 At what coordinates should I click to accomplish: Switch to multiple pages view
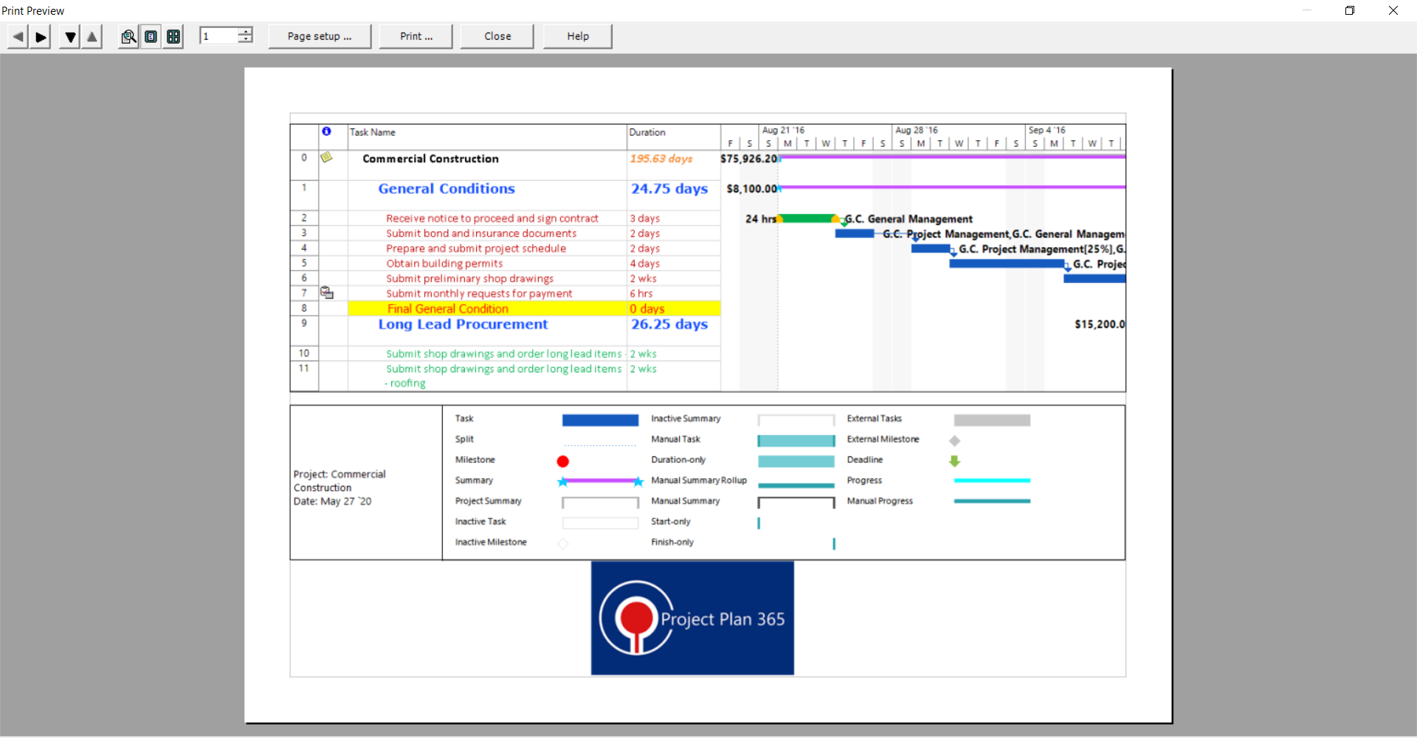coord(173,37)
